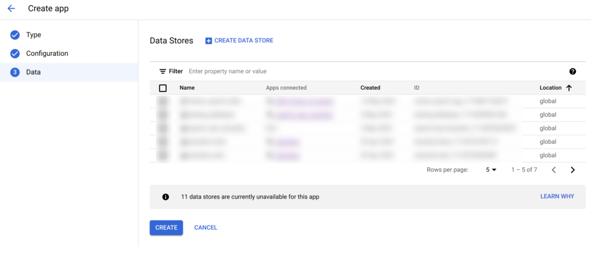
Task: Sort by the Name column header
Action: click(187, 88)
